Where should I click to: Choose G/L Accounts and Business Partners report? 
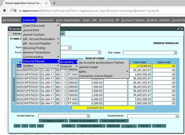click(x=104, y=63)
